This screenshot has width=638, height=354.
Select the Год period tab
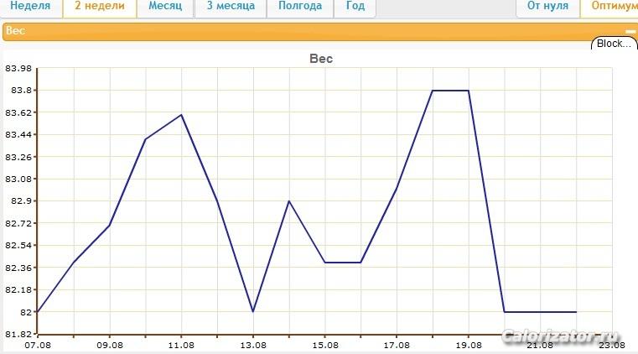[355, 7]
